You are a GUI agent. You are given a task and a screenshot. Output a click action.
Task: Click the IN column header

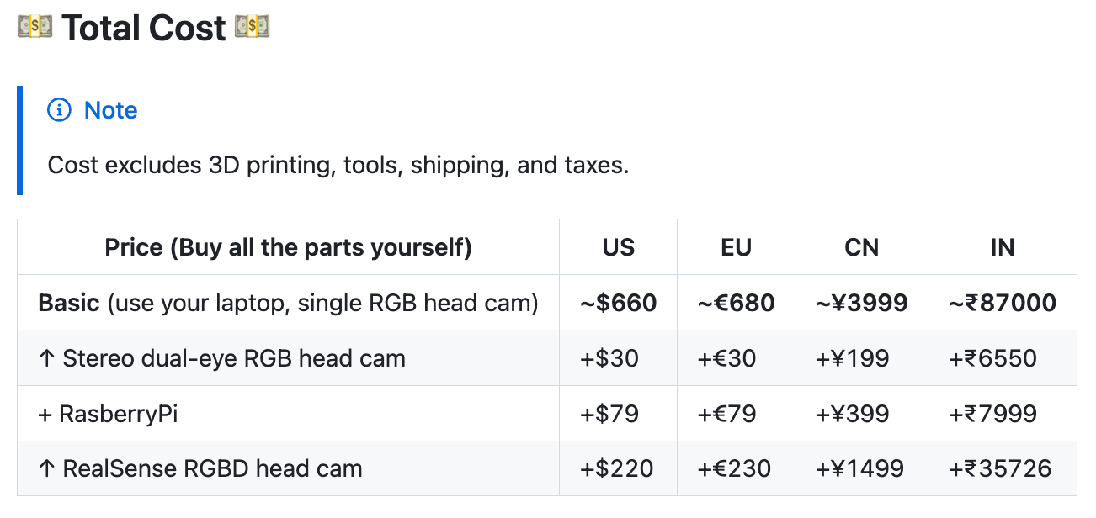pyautogui.click(x=1002, y=247)
